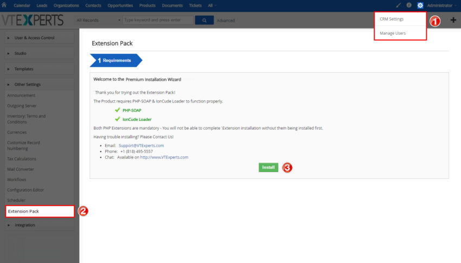Focus the keyword search field
The image size is (461, 263).
point(158,20)
